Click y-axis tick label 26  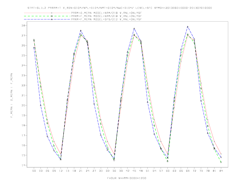coord(23,45)
